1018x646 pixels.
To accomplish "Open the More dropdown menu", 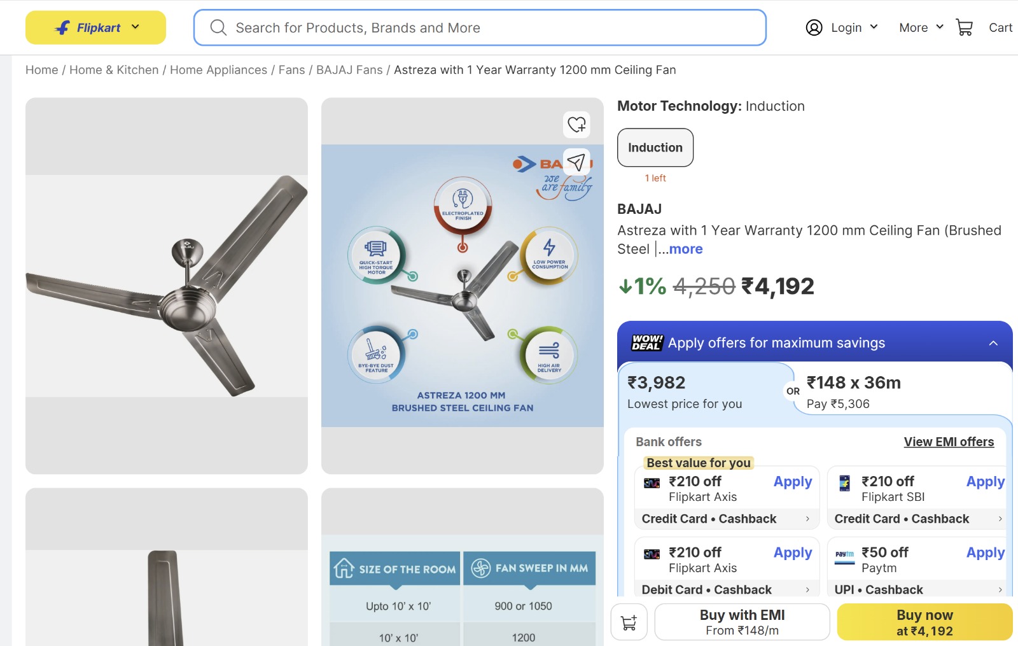I will (921, 27).
